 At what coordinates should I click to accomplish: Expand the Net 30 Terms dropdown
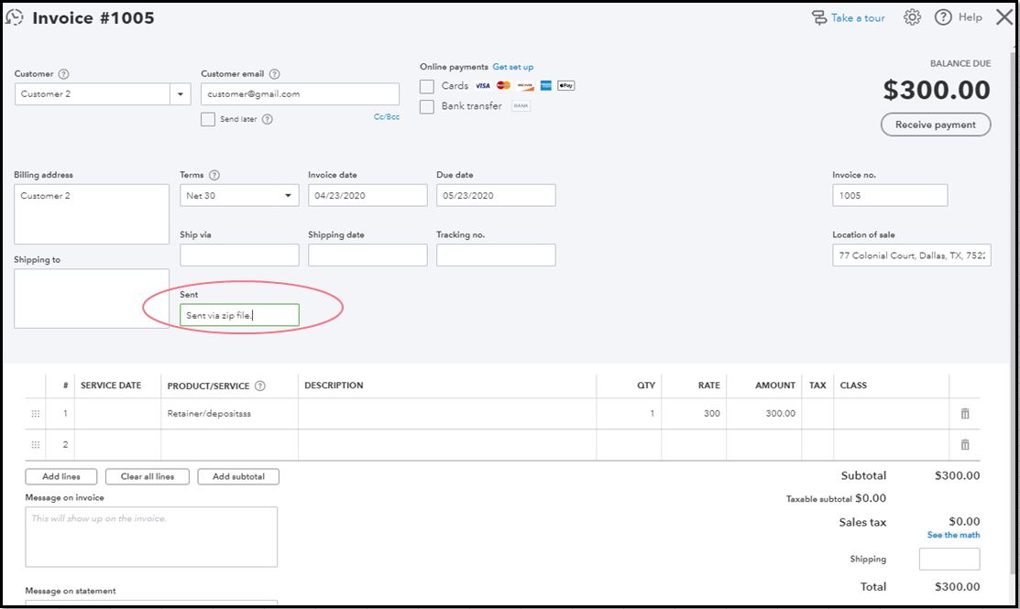[288, 195]
